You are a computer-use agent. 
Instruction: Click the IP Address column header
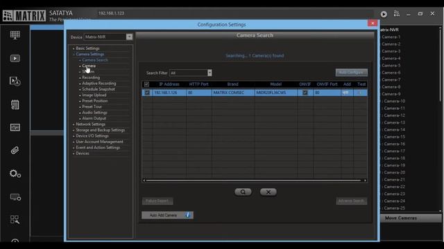point(169,84)
